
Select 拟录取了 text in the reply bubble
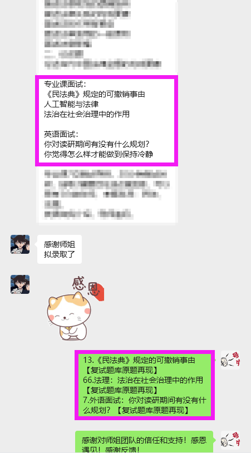tap(60, 254)
